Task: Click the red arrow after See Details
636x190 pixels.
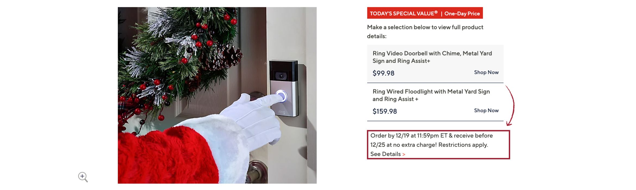Action: 404,154
